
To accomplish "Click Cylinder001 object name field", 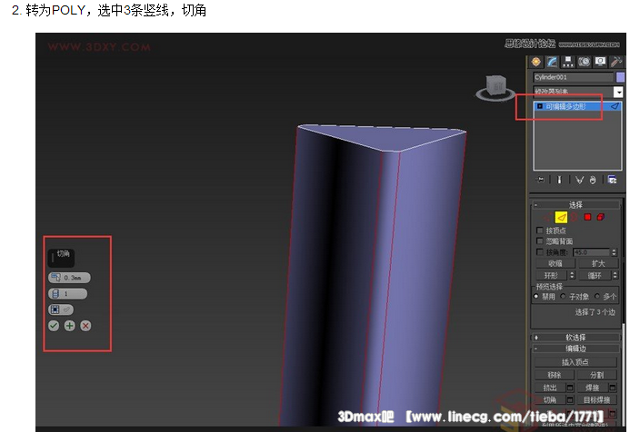I will tap(573, 77).
